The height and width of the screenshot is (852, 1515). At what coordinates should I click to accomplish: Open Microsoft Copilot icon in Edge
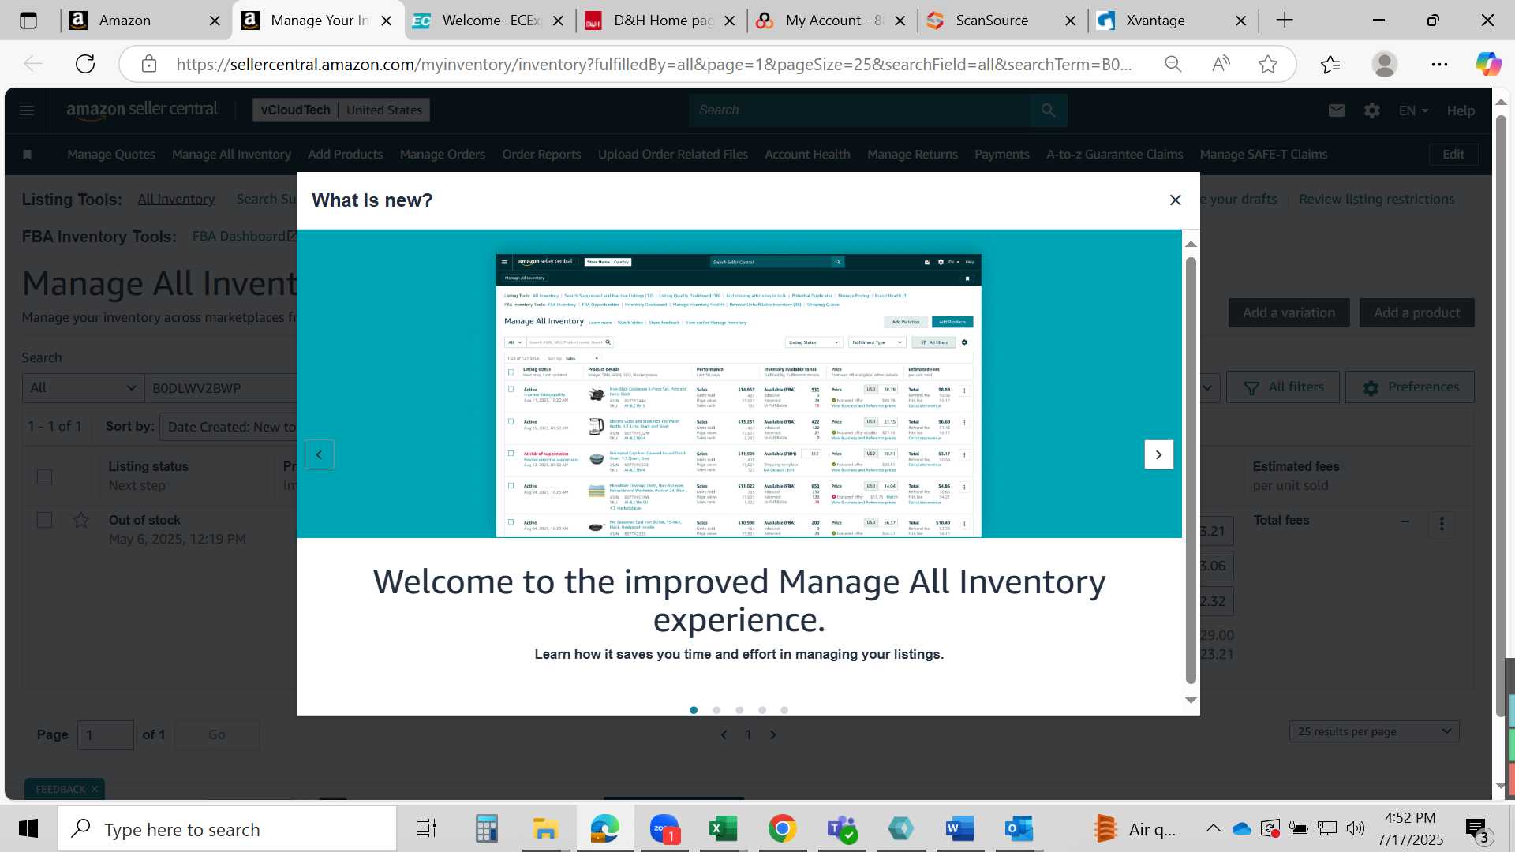tap(1489, 64)
